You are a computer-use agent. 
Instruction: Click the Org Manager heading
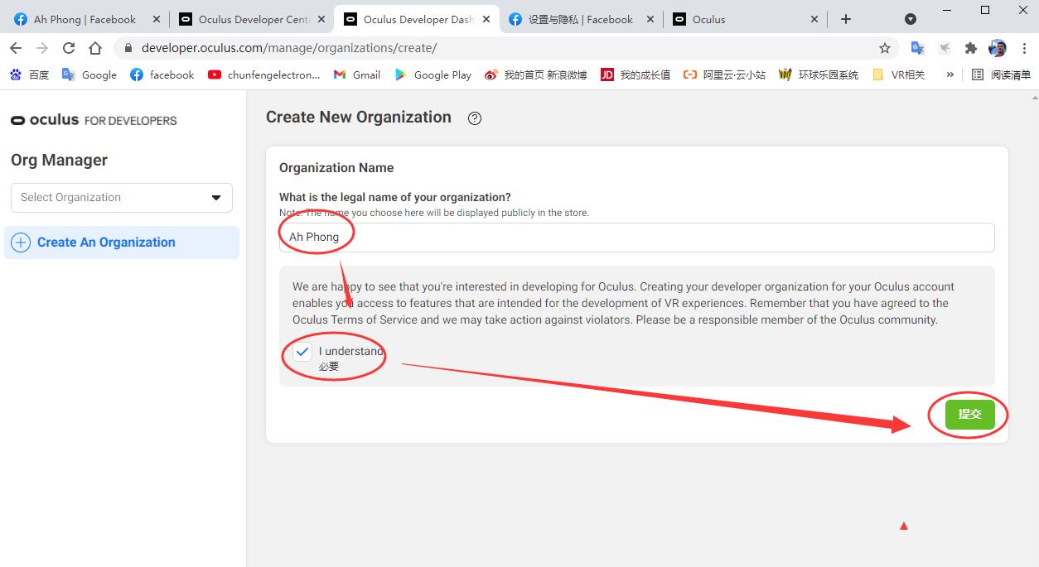pos(59,160)
